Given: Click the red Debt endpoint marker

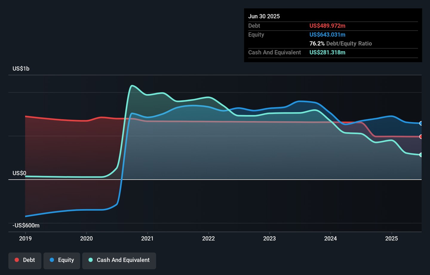Looking at the screenshot, I should (x=421, y=137).
